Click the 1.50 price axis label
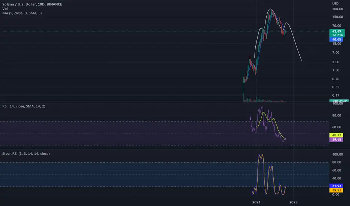Viewport: 350px width, 206px height. pyautogui.click(x=336, y=70)
